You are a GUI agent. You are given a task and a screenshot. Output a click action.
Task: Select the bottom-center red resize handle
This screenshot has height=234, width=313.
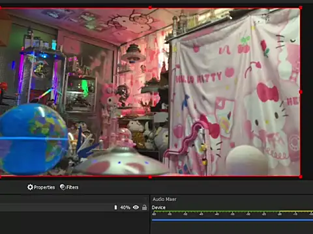pyautogui.click(x=150, y=177)
